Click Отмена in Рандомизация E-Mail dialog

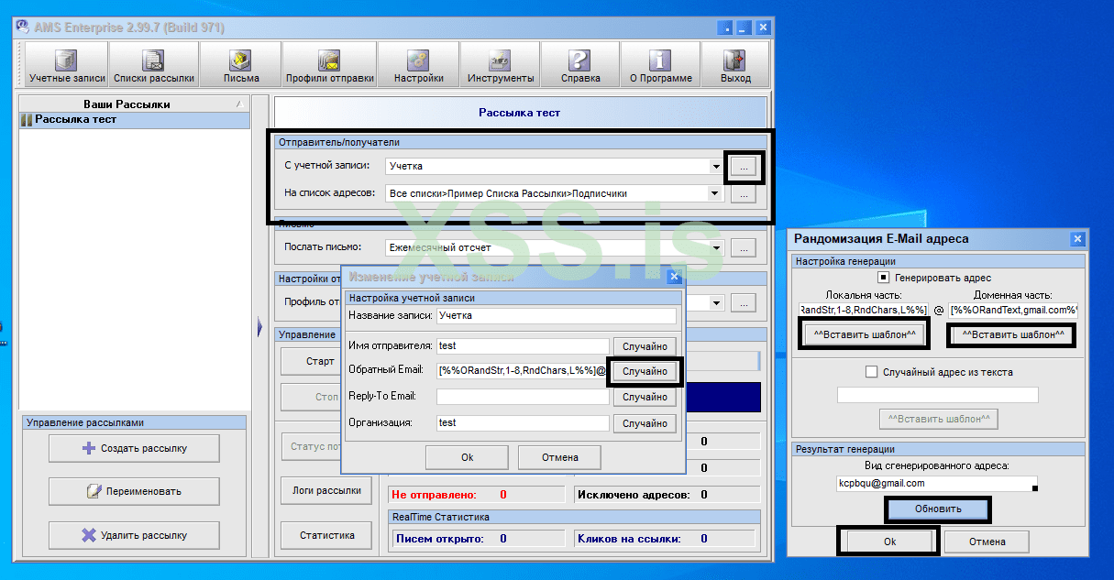(987, 542)
